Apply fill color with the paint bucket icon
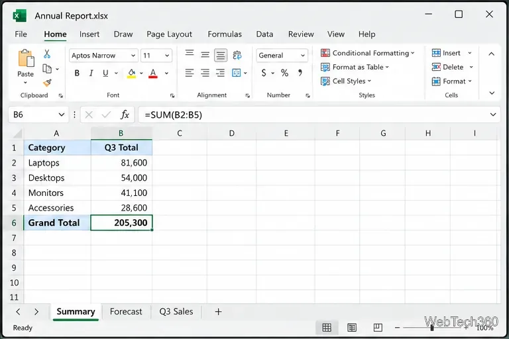Screen dimensions: 509x339 (131, 73)
